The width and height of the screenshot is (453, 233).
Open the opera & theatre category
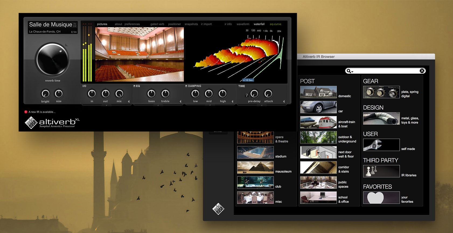point(255,137)
